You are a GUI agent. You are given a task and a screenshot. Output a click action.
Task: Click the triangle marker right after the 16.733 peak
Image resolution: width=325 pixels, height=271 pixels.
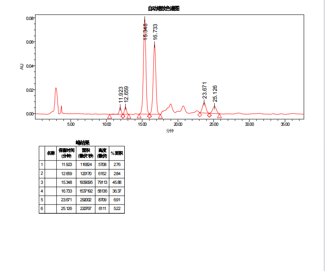160,116
